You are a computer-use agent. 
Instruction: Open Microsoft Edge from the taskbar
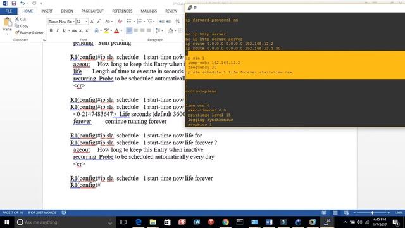[139, 222]
